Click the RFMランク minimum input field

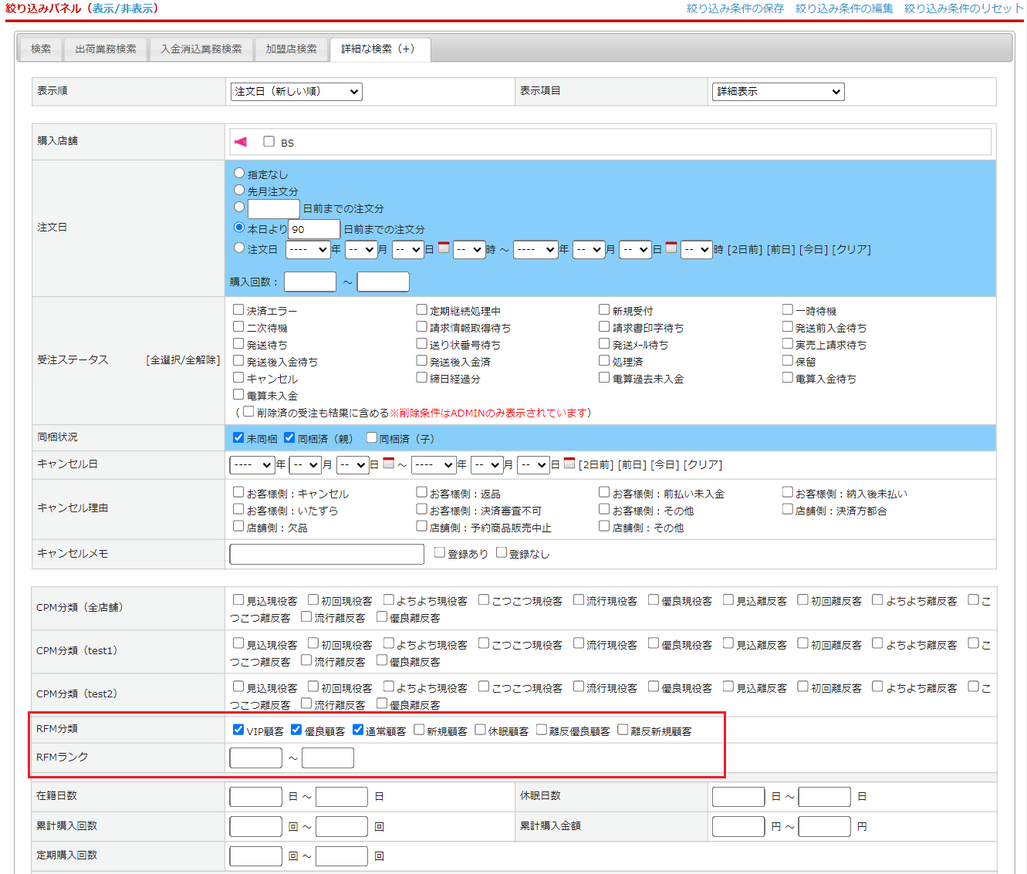click(x=255, y=758)
